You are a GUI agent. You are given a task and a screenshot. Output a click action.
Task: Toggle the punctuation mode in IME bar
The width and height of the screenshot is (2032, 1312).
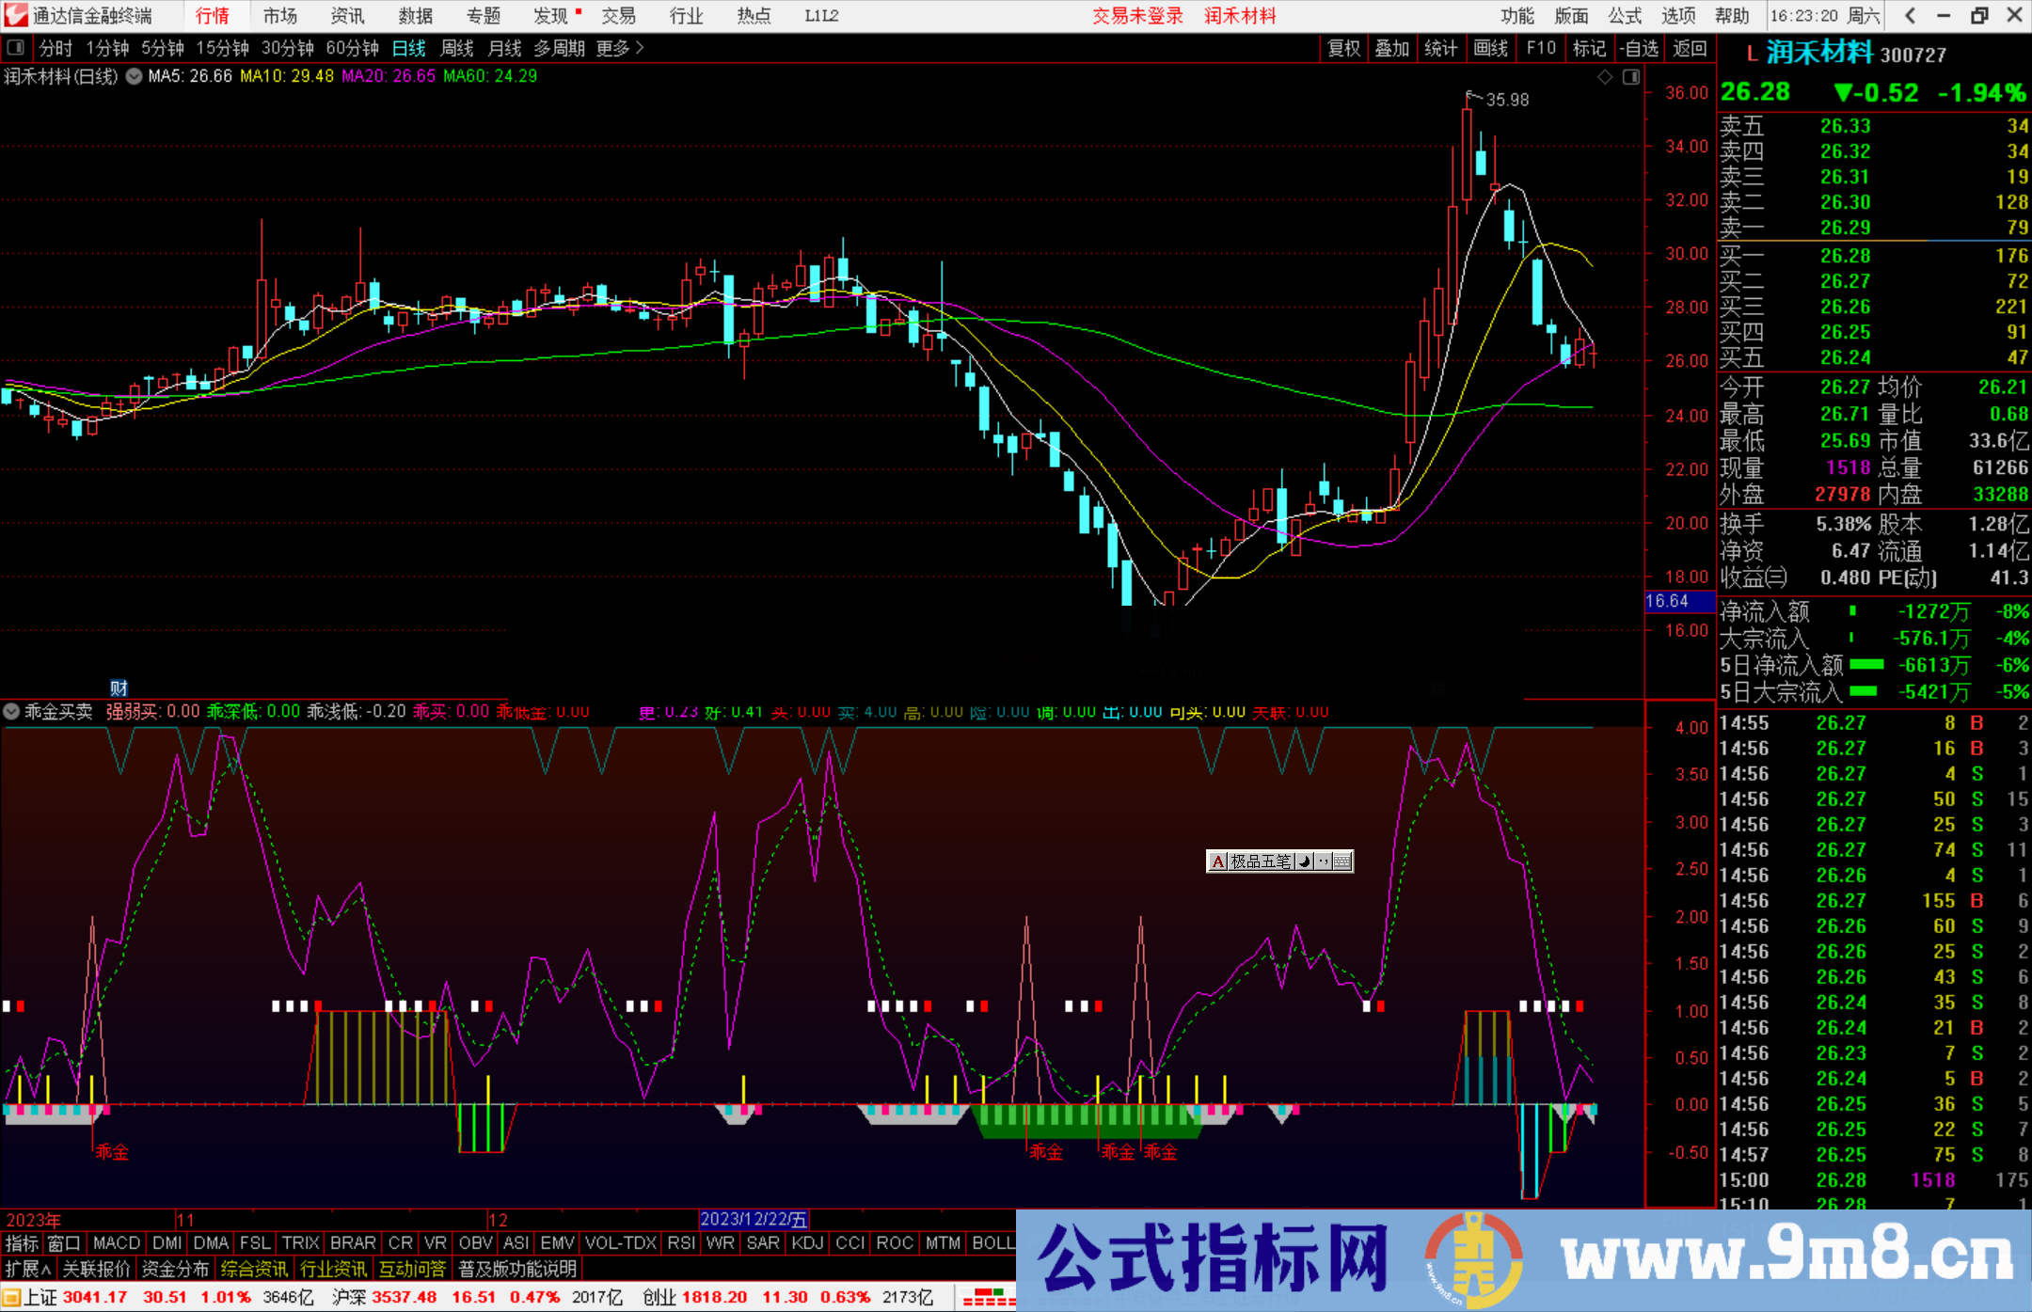pyautogui.click(x=1324, y=861)
